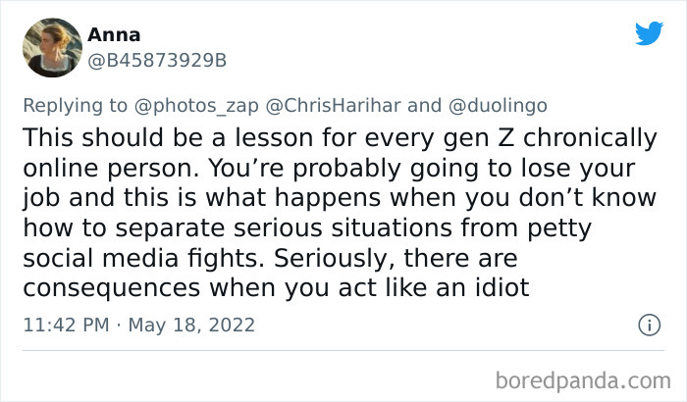The width and height of the screenshot is (687, 402).
Task: Click the 11:42 PM timestamp
Action: pos(68,325)
